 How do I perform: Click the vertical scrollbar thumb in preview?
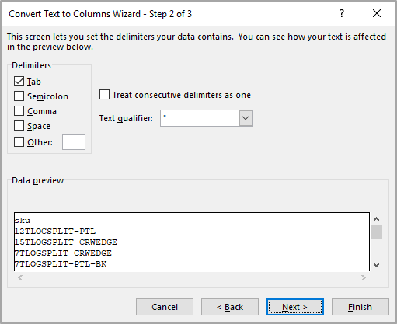(377, 232)
